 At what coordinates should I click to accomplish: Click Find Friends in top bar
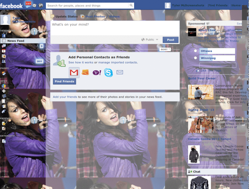point(218,5)
